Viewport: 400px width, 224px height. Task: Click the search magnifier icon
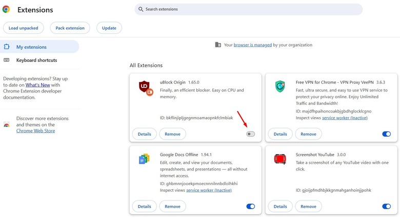click(x=140, y=9)
